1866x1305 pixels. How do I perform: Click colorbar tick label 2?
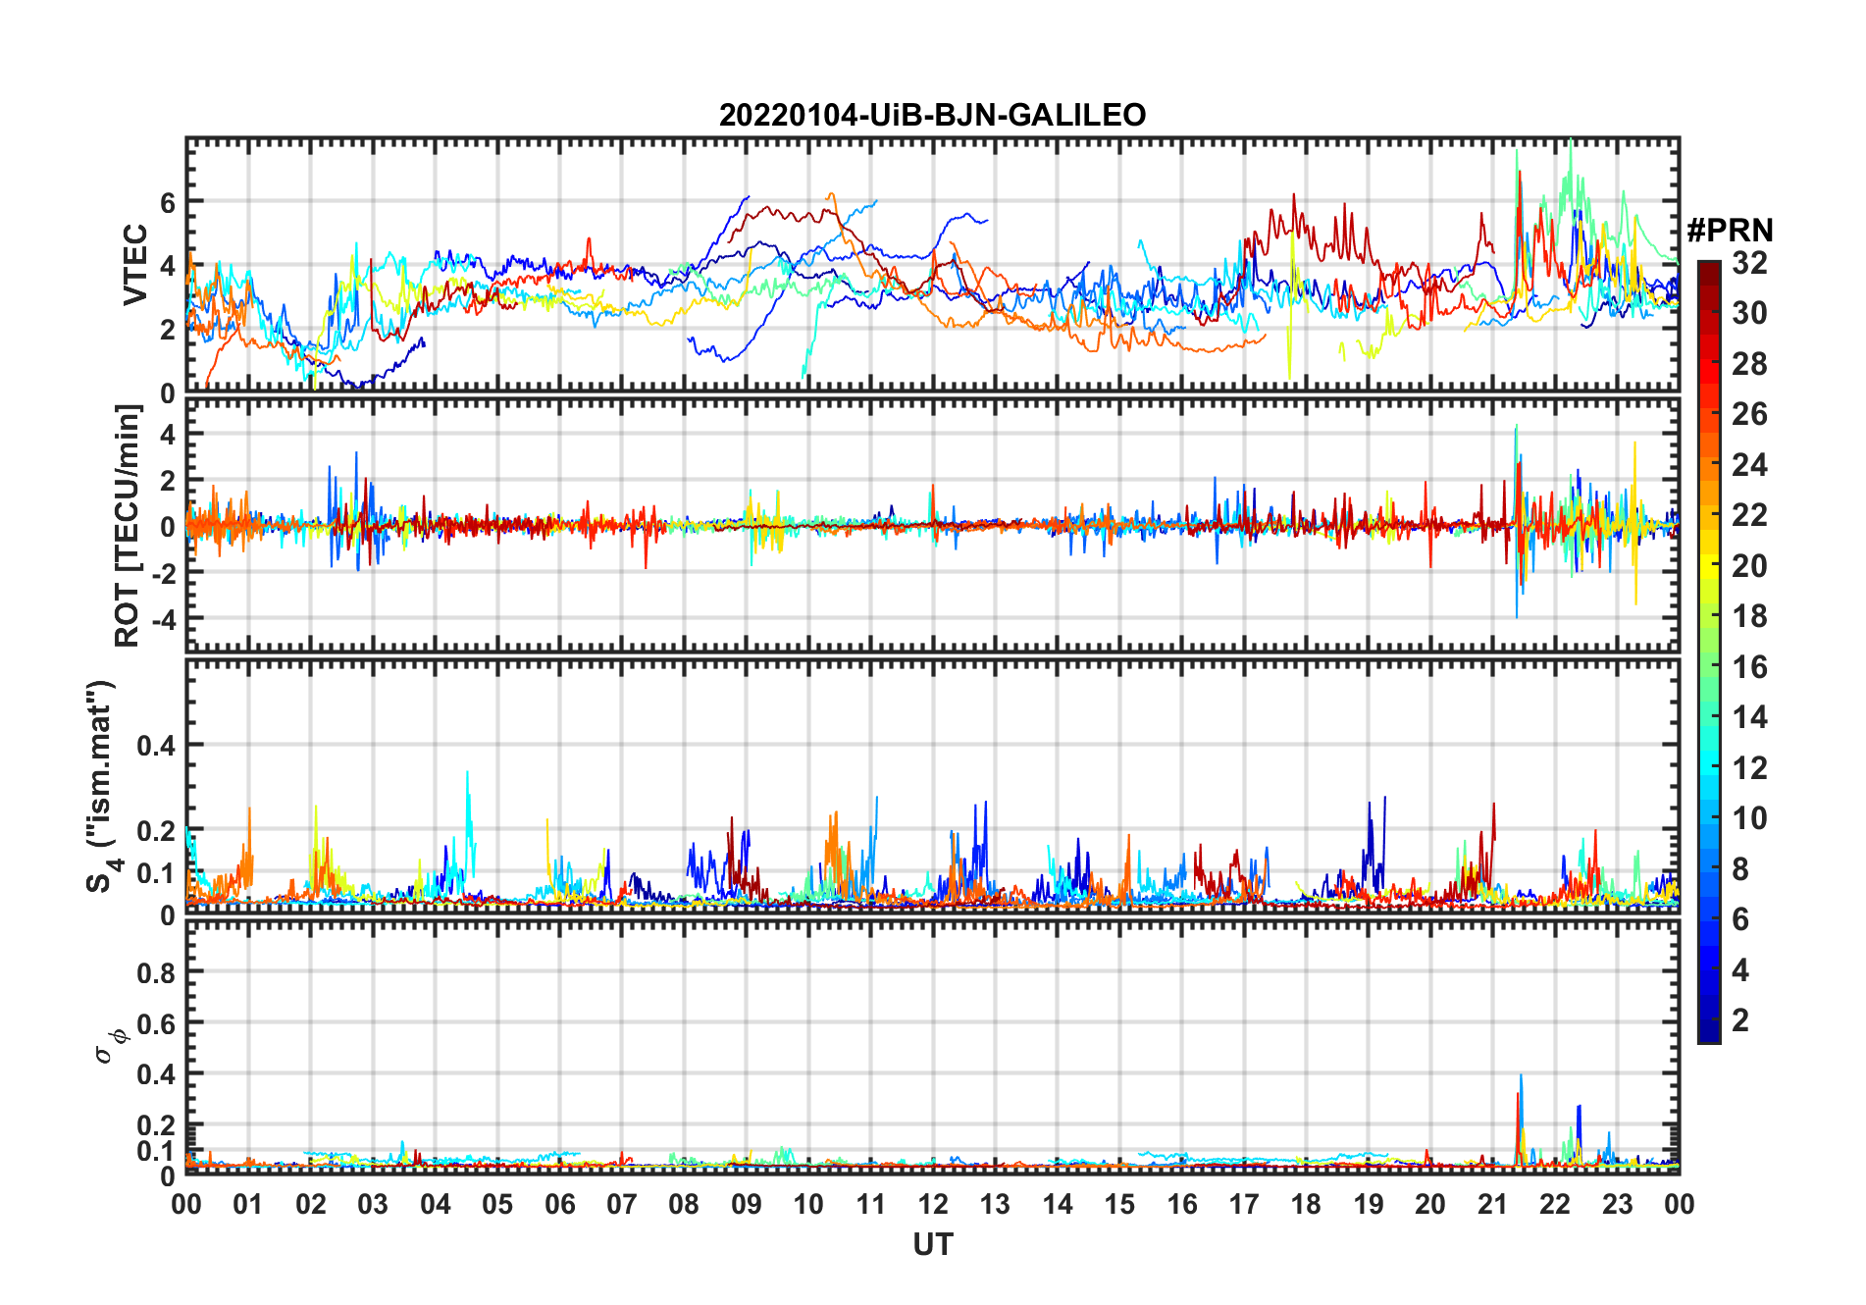(x=1740, y=1020)
